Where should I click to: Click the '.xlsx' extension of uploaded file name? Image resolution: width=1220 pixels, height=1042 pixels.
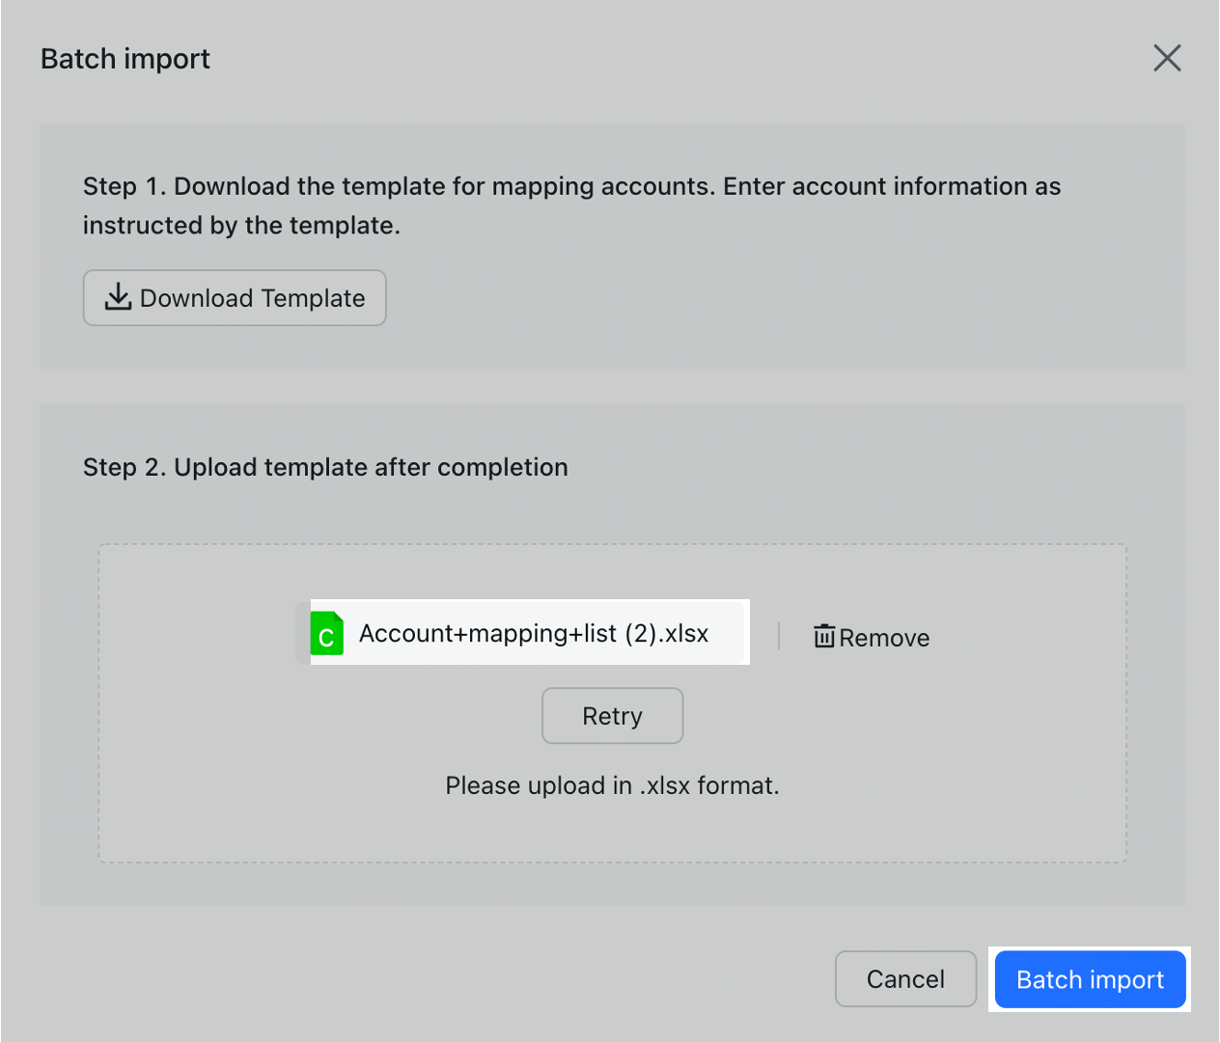click(x=686, y=634)
